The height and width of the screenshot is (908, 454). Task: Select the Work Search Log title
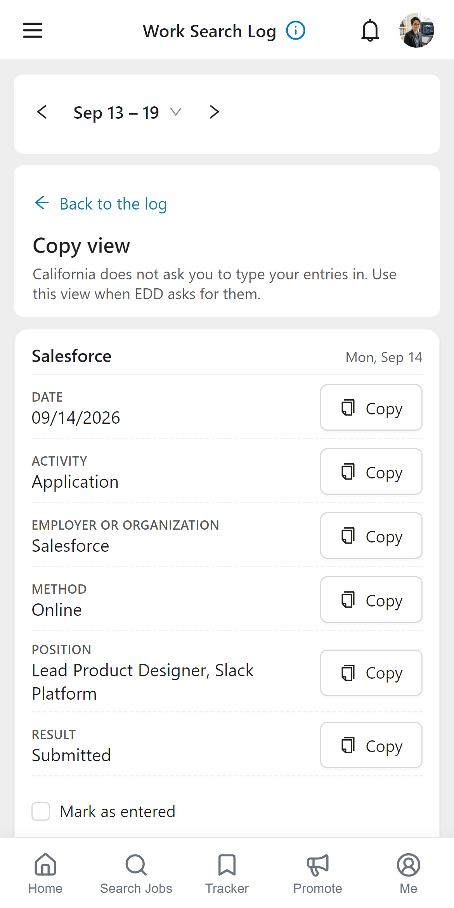[210, 31]
